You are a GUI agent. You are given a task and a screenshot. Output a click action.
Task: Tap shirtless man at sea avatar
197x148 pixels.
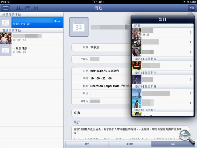(137, 103)
